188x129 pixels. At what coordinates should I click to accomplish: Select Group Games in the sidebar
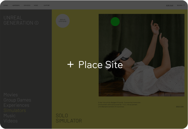pyautogui.click(x=17, y=100)
